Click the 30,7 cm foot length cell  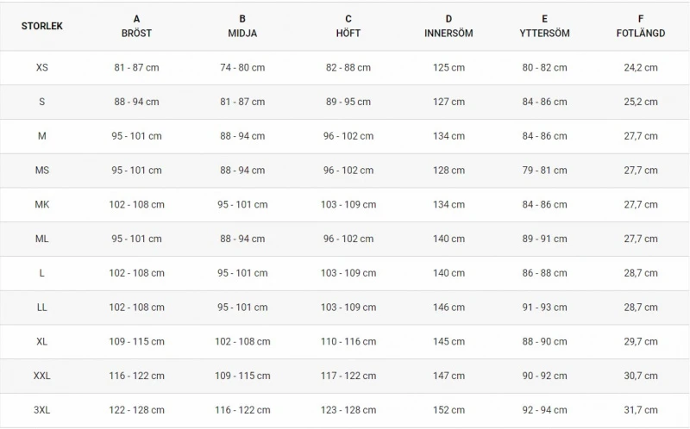tap(640, 376)
